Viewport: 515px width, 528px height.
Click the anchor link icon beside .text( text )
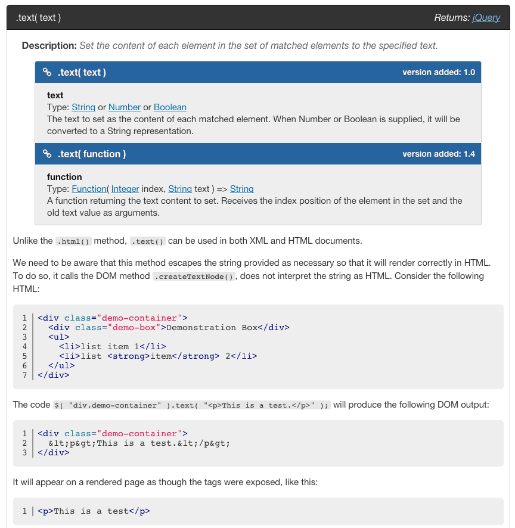coord(48,72)
